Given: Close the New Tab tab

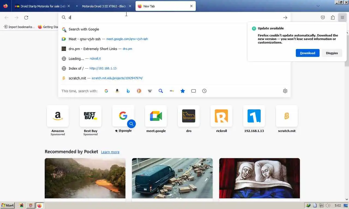Looking at the screenshot, I should 191,6.
